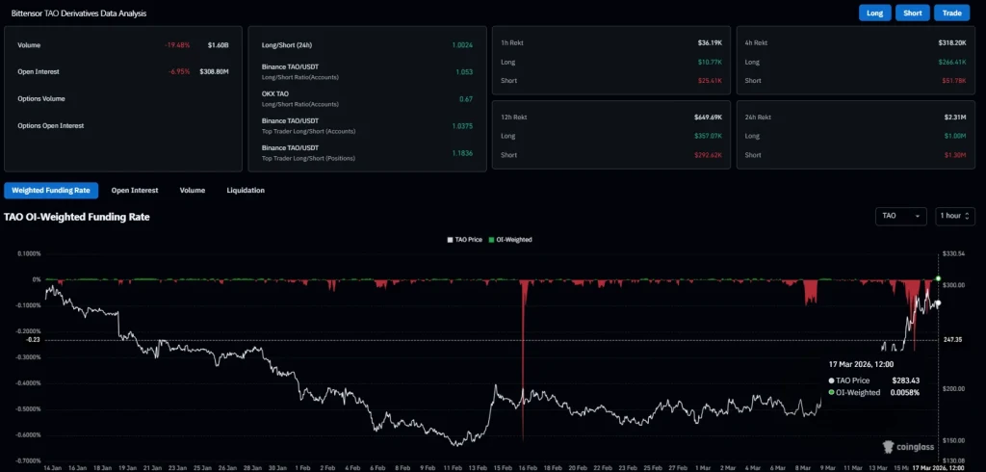Viewport: 986px width, 472px height.
Task: Click the blue Long button
Action: click(874, 13)
